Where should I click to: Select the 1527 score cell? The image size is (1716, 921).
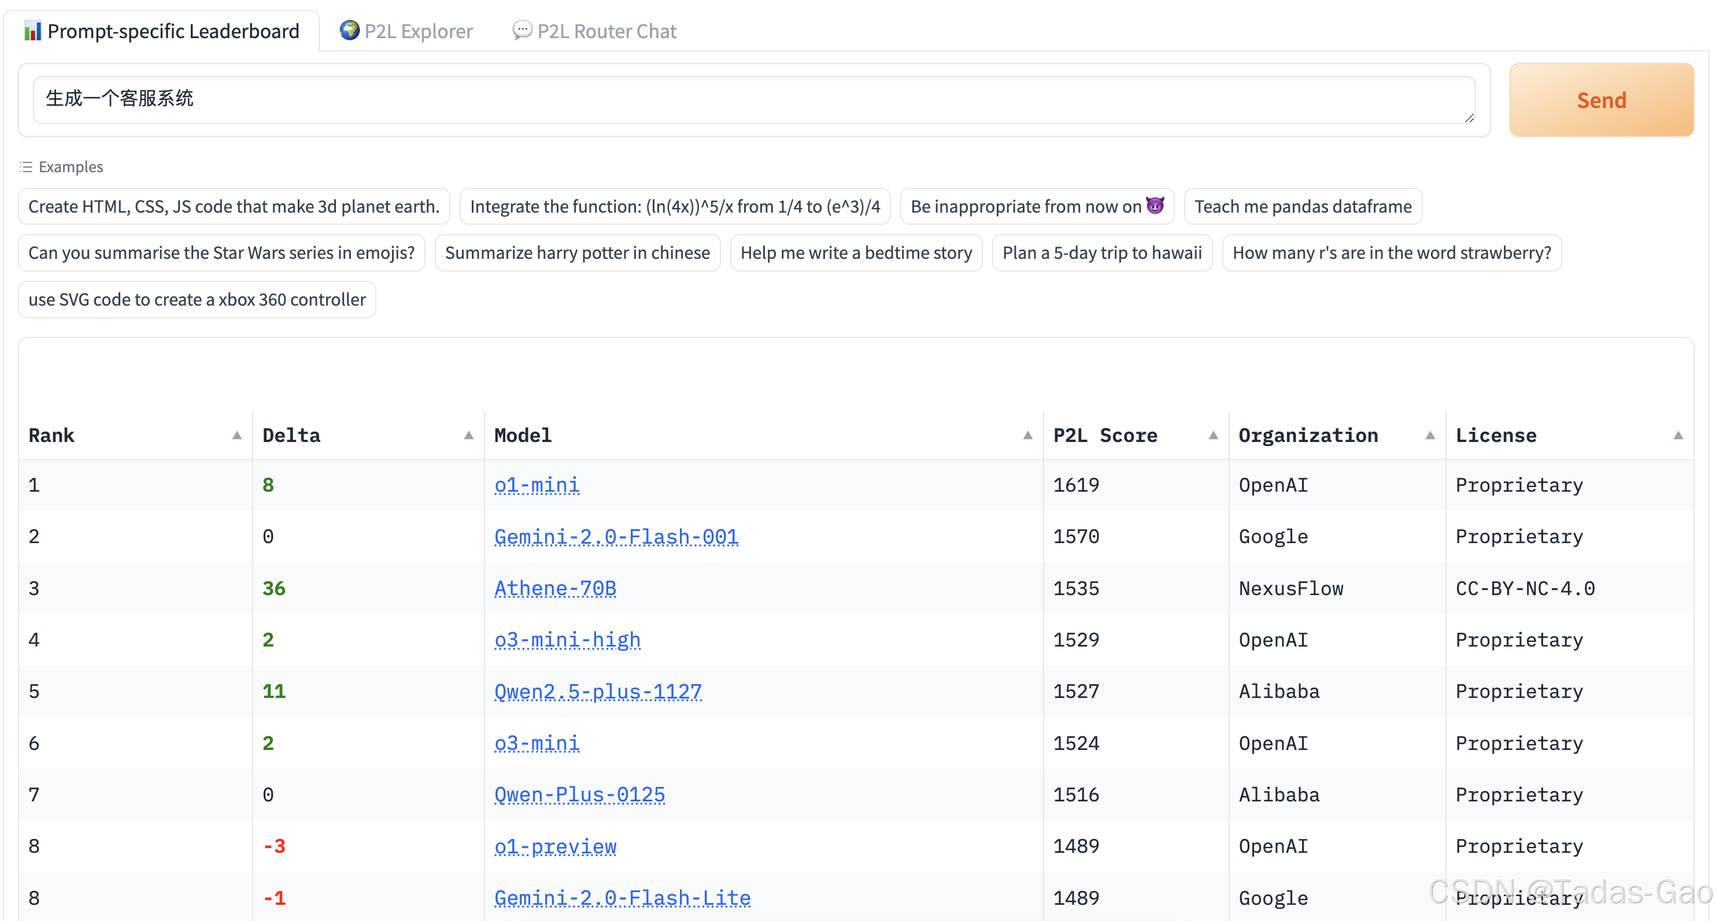tap(1136, 692)
